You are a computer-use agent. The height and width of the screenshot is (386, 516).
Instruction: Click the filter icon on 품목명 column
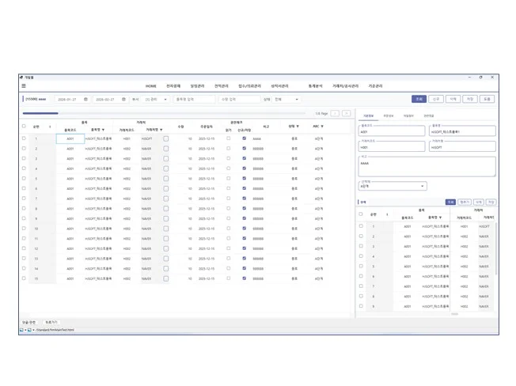point(103,130)
